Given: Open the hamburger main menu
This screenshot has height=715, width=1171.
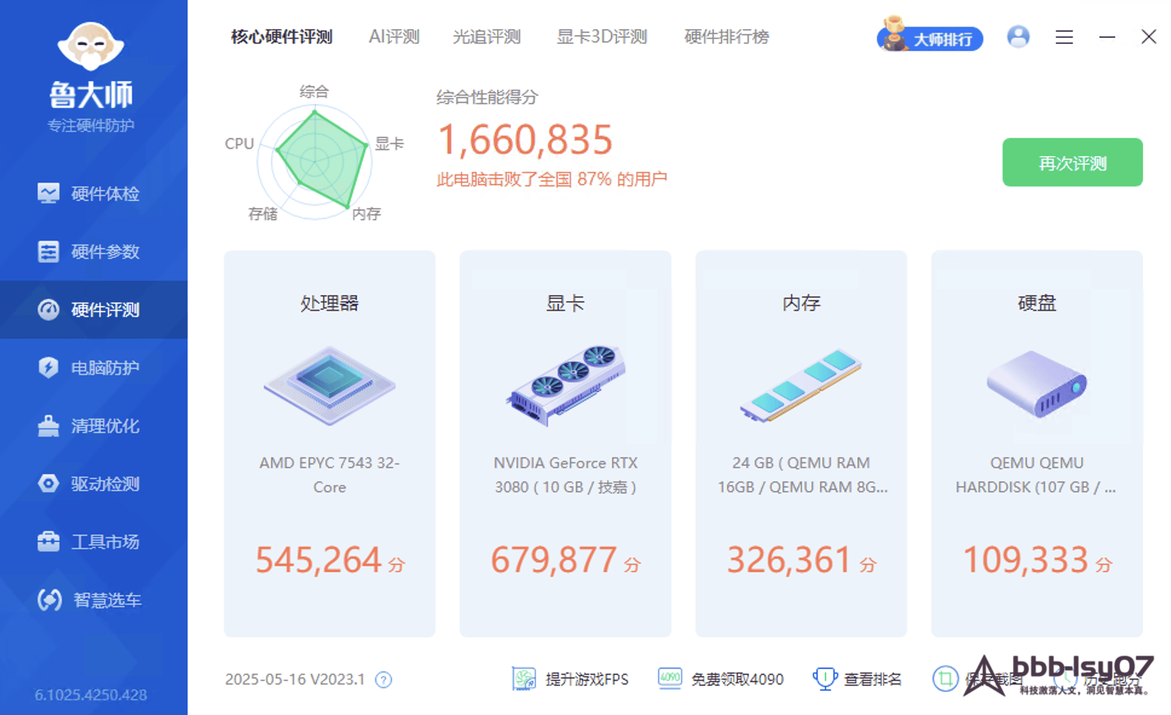Looking at the screenshot, I should (x=1064, y=38).
